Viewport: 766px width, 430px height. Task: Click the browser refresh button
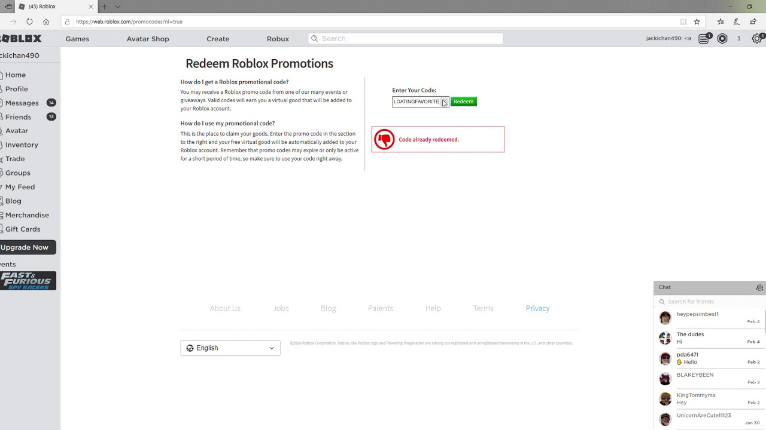point(29,21)
